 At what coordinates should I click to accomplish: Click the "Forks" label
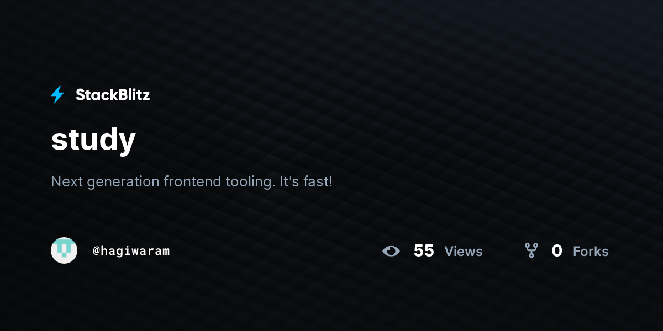tap(591, 252)
